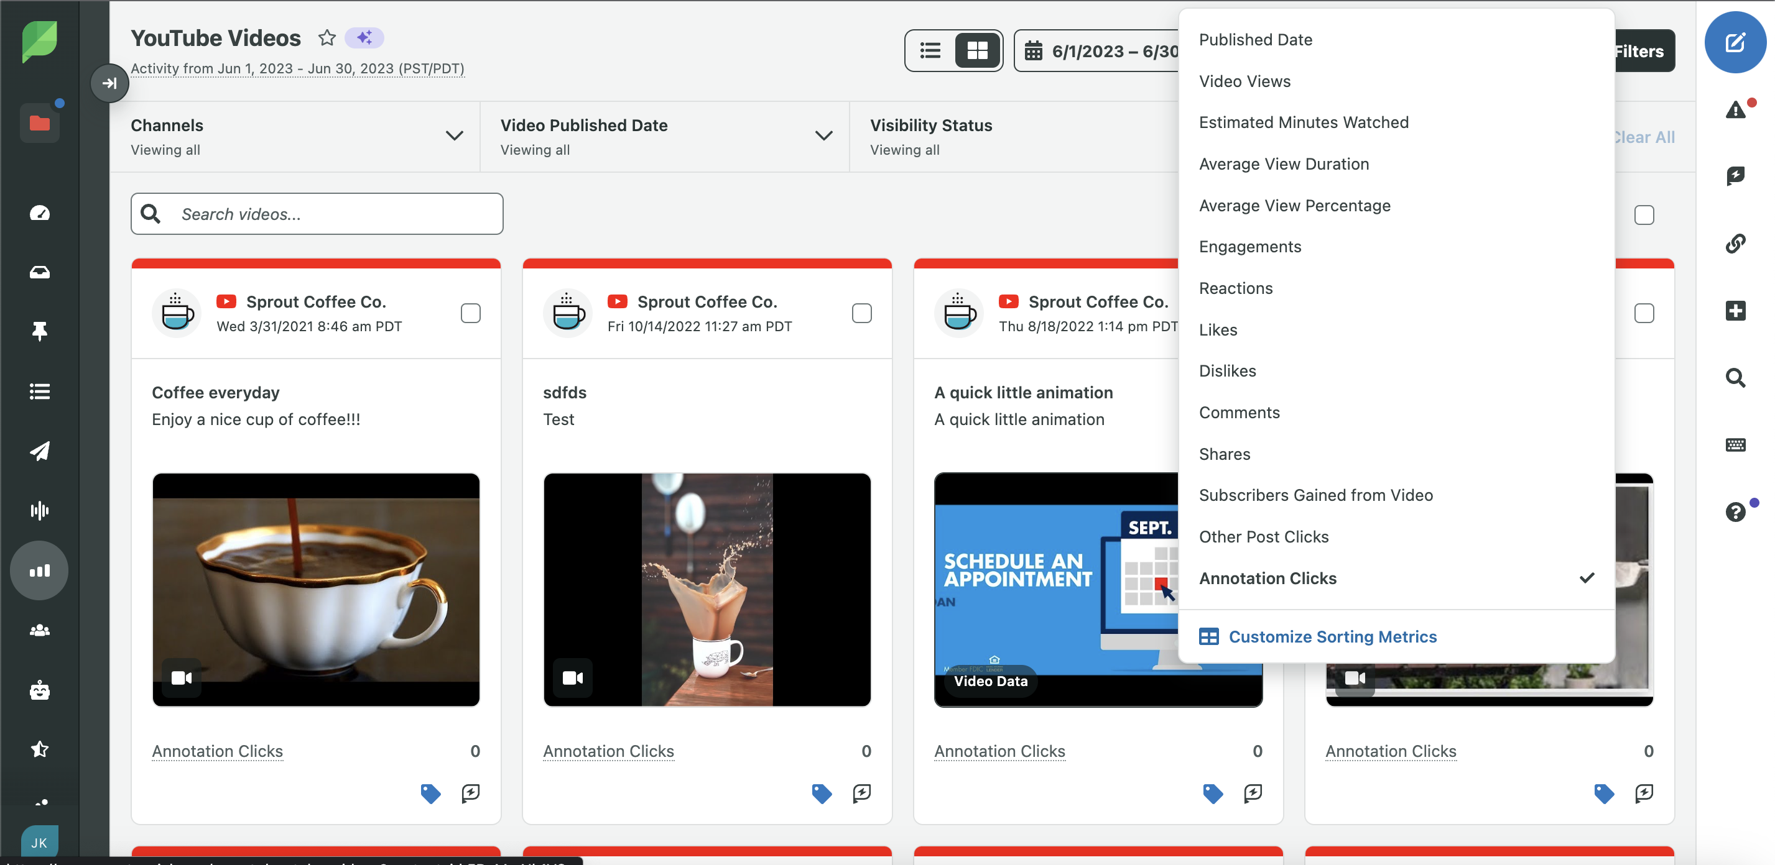
Task: Click Clear All filters button
Action: click(1643, 135)
